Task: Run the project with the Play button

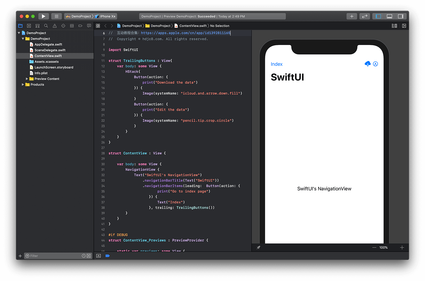Action: pyautogui.click(x=44, y=16)
